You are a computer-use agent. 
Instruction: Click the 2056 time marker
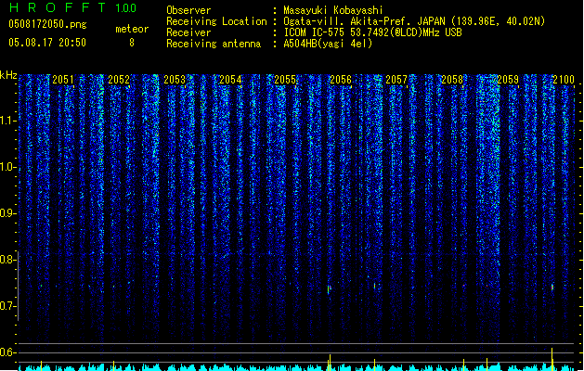coord(341,80)
